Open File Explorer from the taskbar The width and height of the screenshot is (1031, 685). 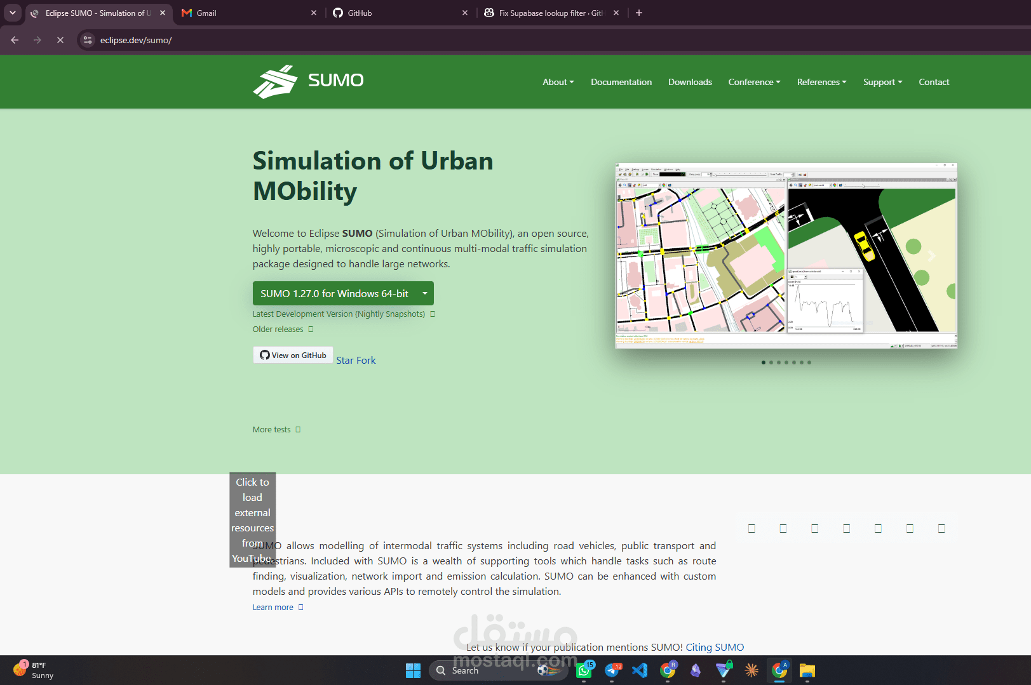(807, 670)
